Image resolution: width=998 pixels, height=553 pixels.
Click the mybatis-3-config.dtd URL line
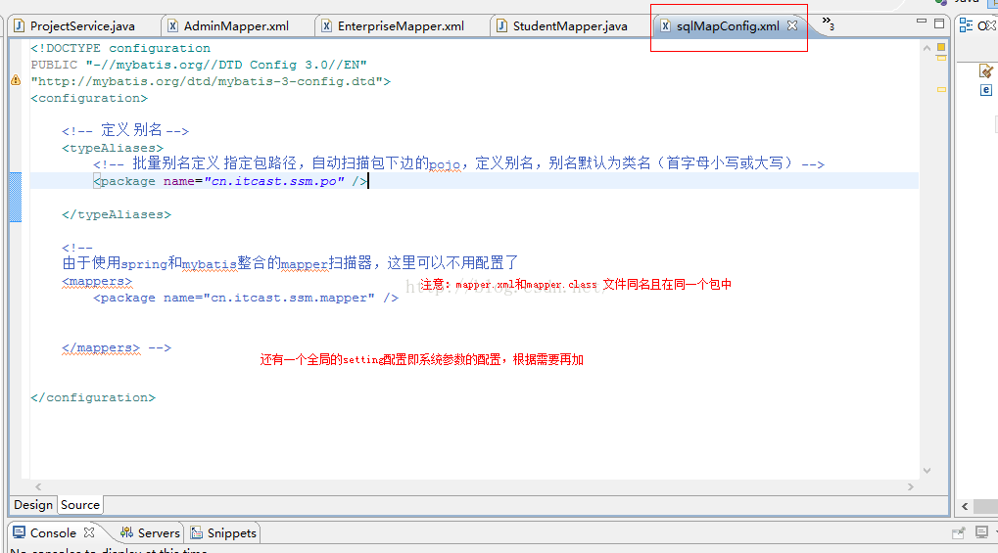coord(211,81)
